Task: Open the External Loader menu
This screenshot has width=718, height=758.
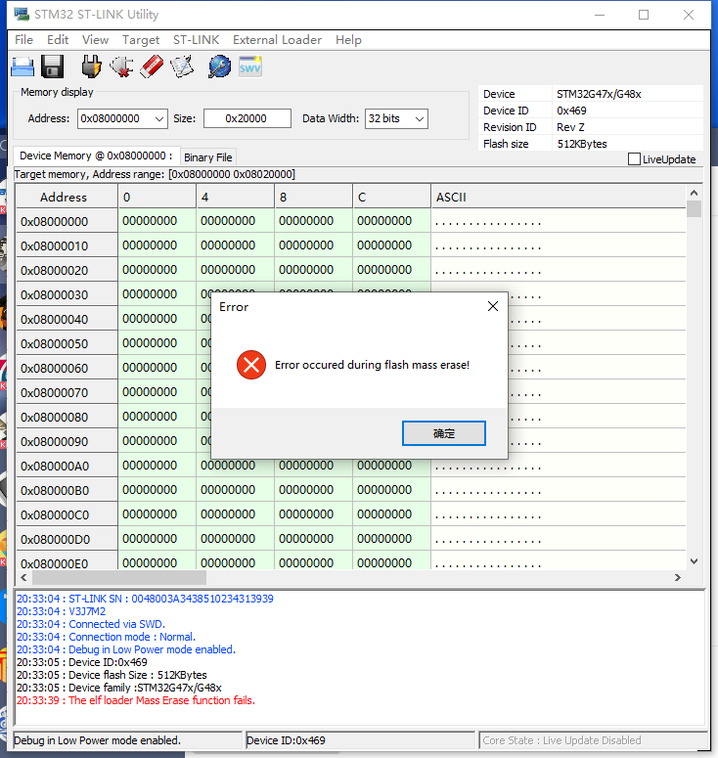Action: coord(277,40)
